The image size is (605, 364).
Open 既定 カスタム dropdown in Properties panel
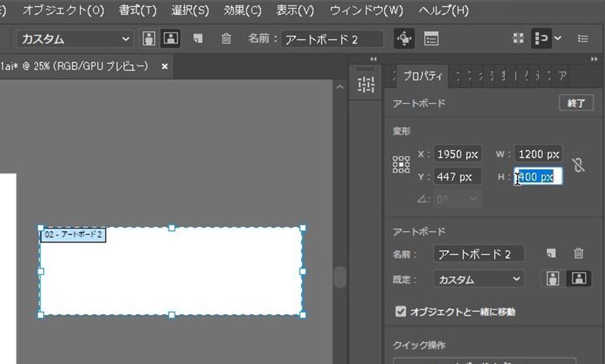(478, 279)
